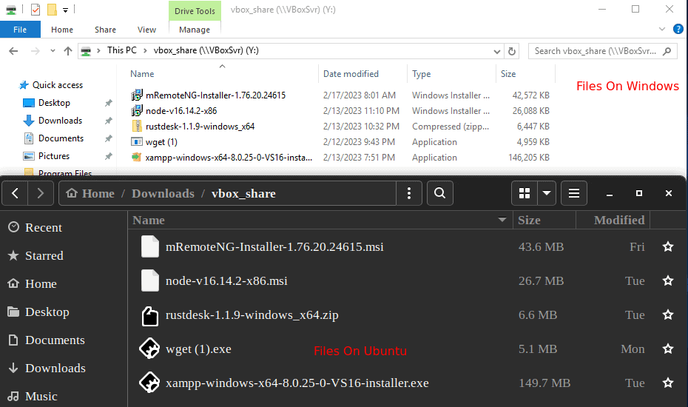This screenshot has height=407, width=688.
Task: Select the Manage tab under Drive Tools
Action: 195,30
